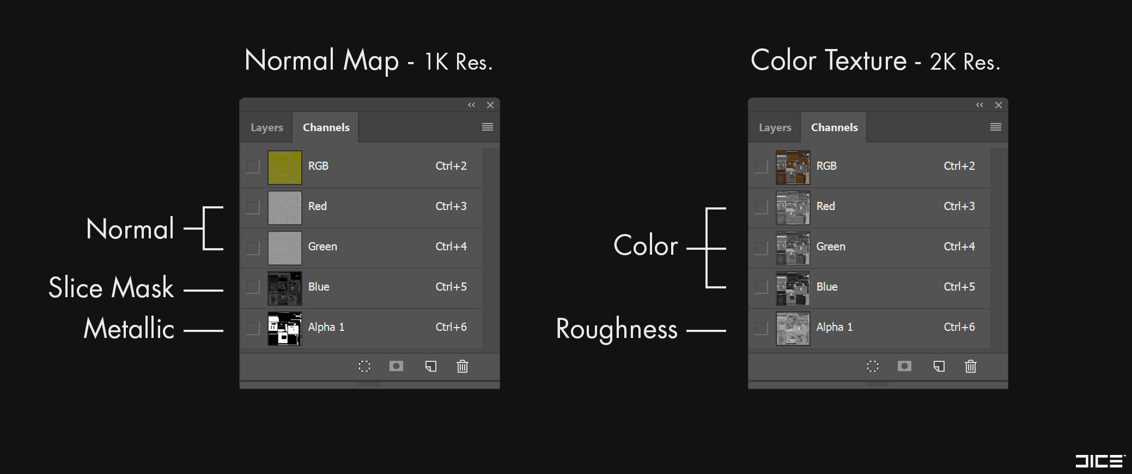Toggle Blue channel visibility in Color Texture panel

tap(761, 287)
